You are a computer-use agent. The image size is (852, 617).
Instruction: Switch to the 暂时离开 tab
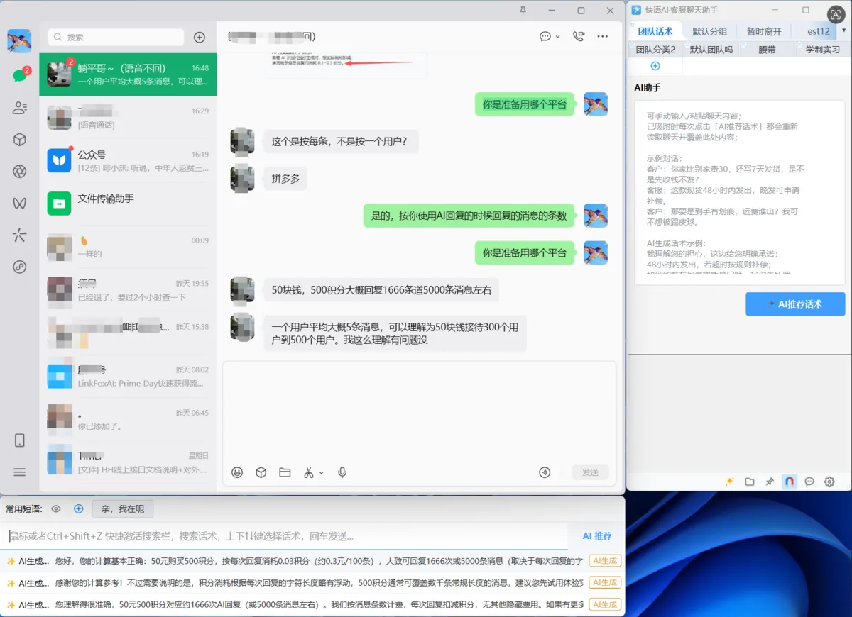coord(764,31)
